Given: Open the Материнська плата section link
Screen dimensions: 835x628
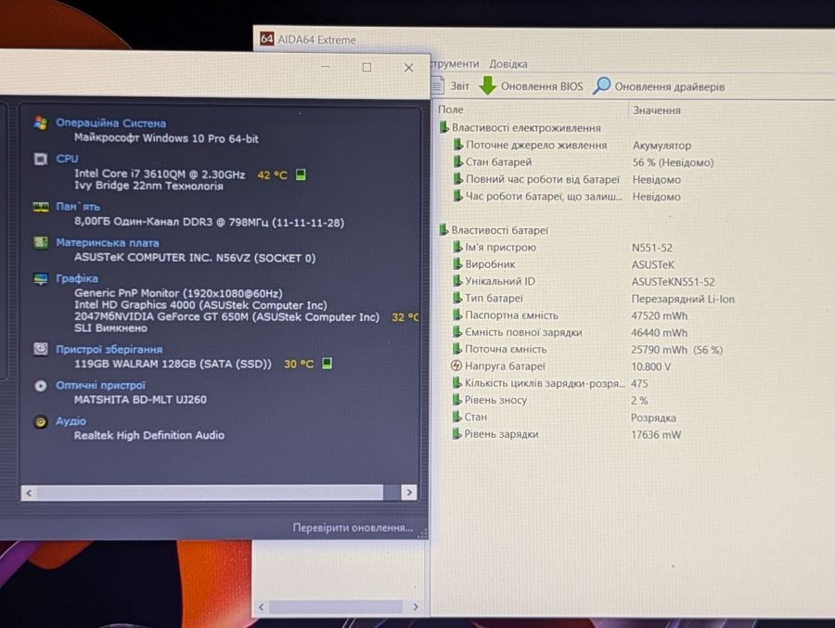Looking at the screenshot, I should (x=107, y=243).
